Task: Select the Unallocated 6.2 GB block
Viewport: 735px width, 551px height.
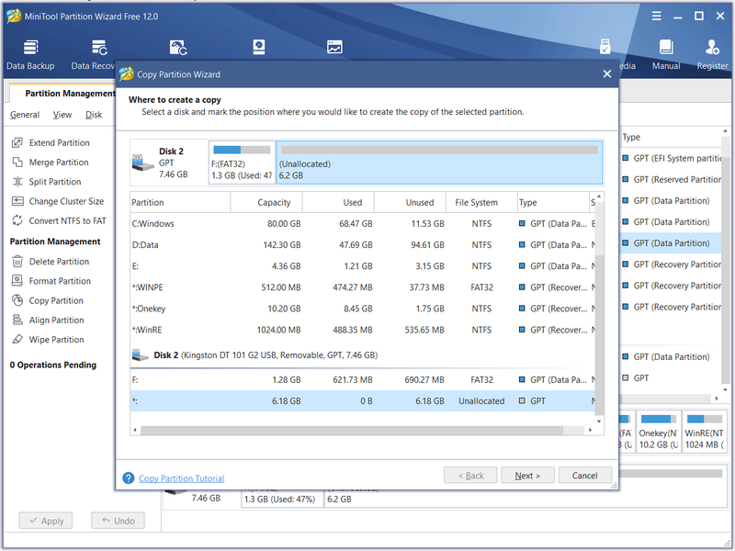Action: (439, 163)
